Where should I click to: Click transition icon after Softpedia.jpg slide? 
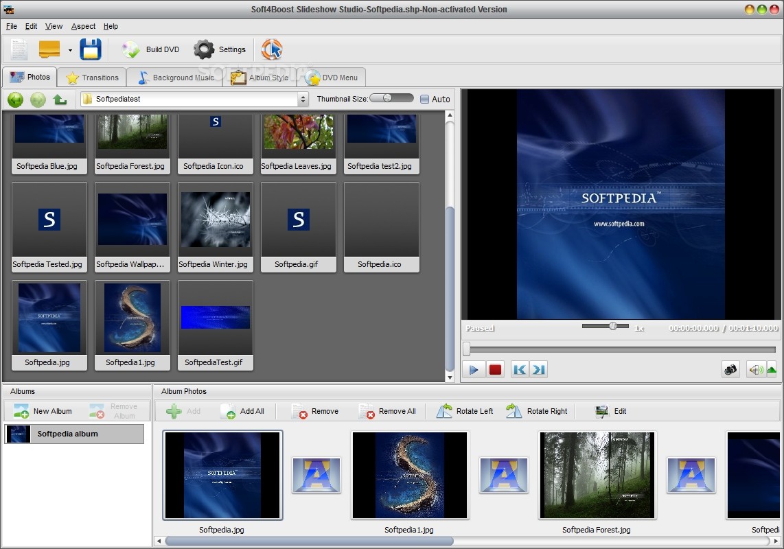(x=316, y=475)
